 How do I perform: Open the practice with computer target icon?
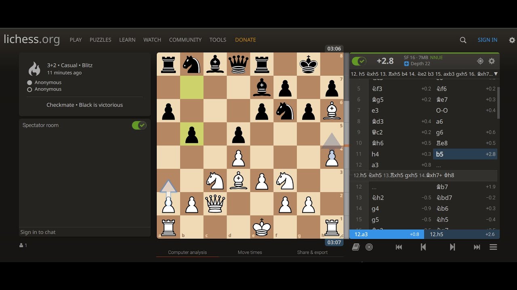click(369, 247)
